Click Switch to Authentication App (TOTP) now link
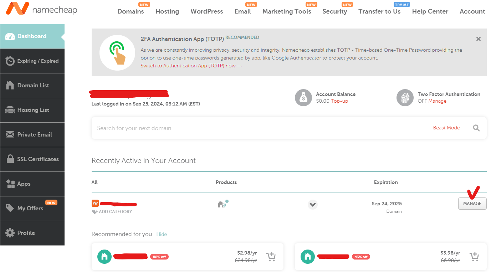Viewport: 491px width, 272px height. click(x=191, y=66)
